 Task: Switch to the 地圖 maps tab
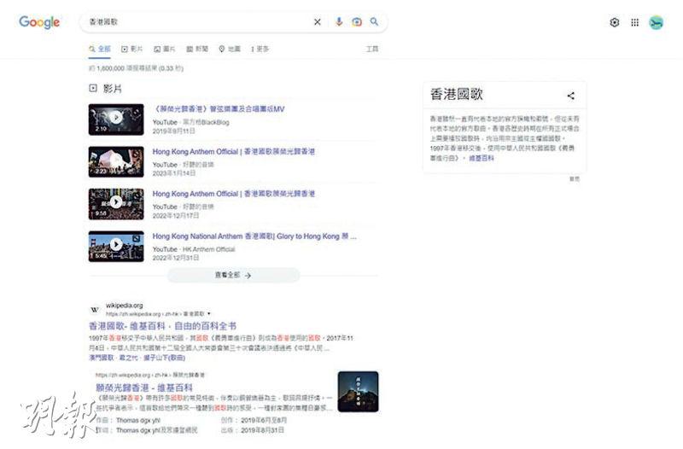click(230, 49)
